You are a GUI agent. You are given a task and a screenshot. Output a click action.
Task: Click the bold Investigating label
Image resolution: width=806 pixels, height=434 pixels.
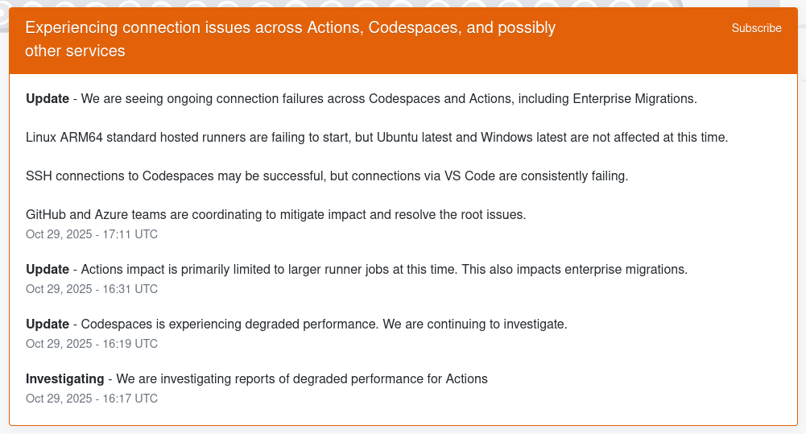click(64, 378)
